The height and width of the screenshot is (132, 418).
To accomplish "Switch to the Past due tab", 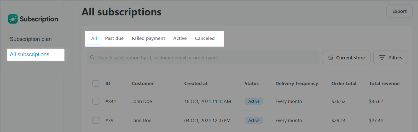I will (114, 38).
